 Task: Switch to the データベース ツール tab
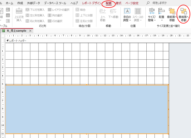click(55, 3)
